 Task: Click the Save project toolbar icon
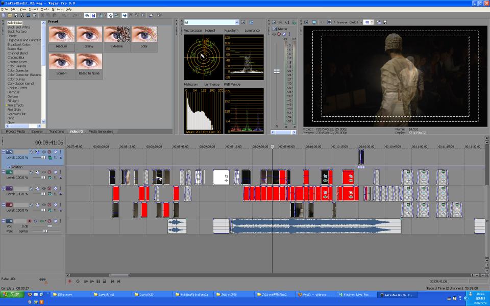(x=16, y=15)
